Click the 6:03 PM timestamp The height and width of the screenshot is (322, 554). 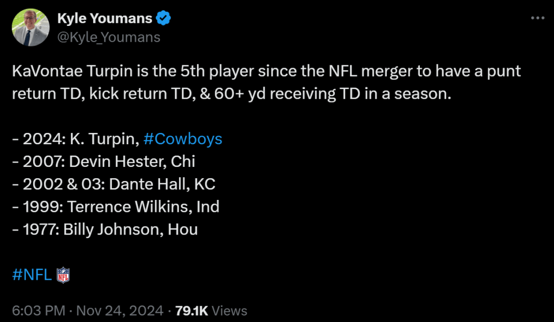tap(38, 311)
